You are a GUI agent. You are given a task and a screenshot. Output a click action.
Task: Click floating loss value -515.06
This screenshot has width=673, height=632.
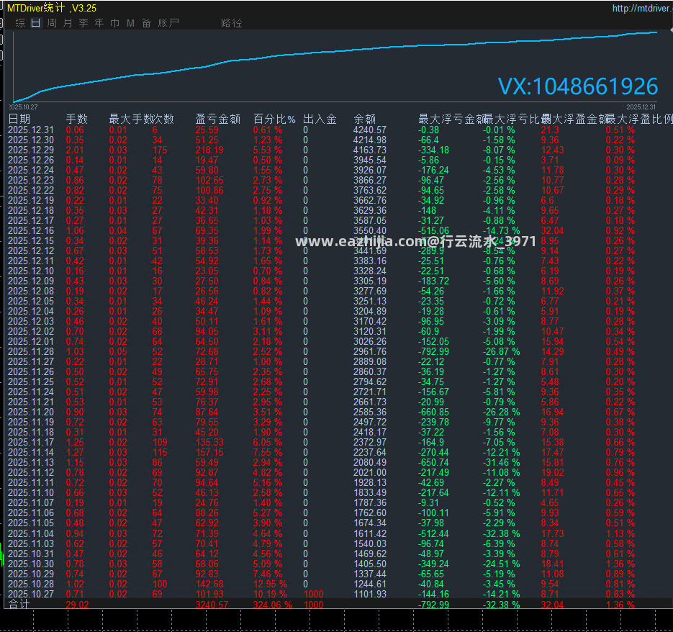point(434,230)
